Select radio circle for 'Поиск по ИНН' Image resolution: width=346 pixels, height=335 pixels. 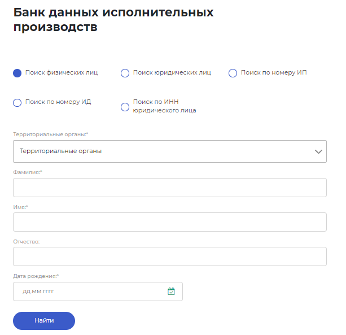click(x=125, y=107)
